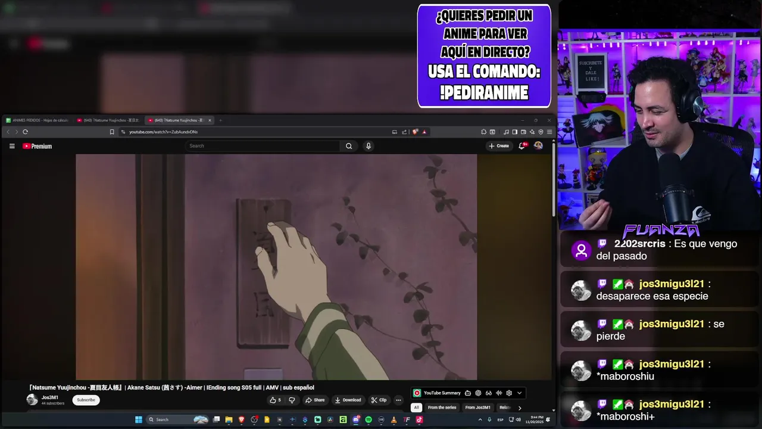Open VLC media player from the taskbar
Image resolution: width=762 pixels, height=429 pixels.
pyautogui.click(x=394, y=419)
